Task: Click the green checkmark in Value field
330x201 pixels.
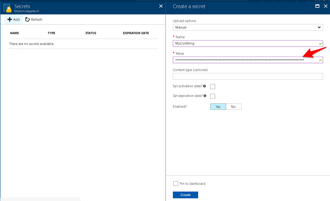Action: click(x=319, y=60)
